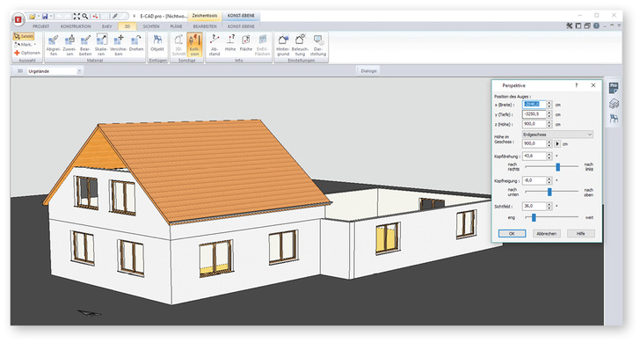Image resolution: width=640 pixels, height=343 pixels.
Task: Switch to the SICHTEN ribbon tab
Action: click(151, 26)
